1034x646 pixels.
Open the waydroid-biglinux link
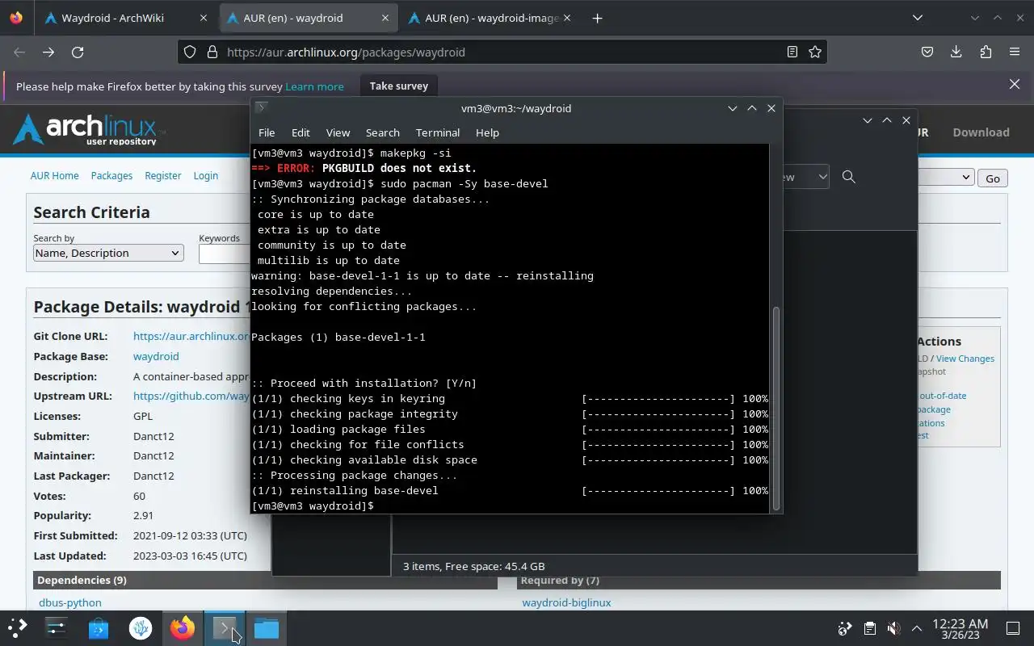tap(566, 602)
